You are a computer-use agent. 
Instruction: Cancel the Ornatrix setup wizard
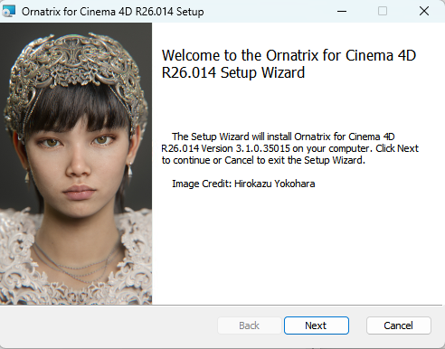[x=399, y=325]
